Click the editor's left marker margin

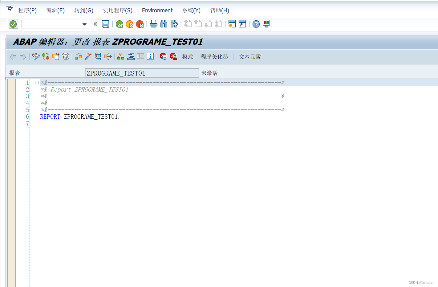click(x=12, y=183)
